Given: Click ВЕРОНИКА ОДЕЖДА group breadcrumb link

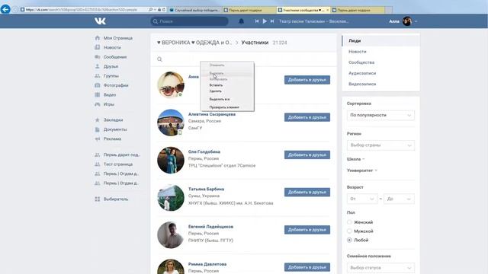Looking at the screenshot, I should (x=194, y=43).
